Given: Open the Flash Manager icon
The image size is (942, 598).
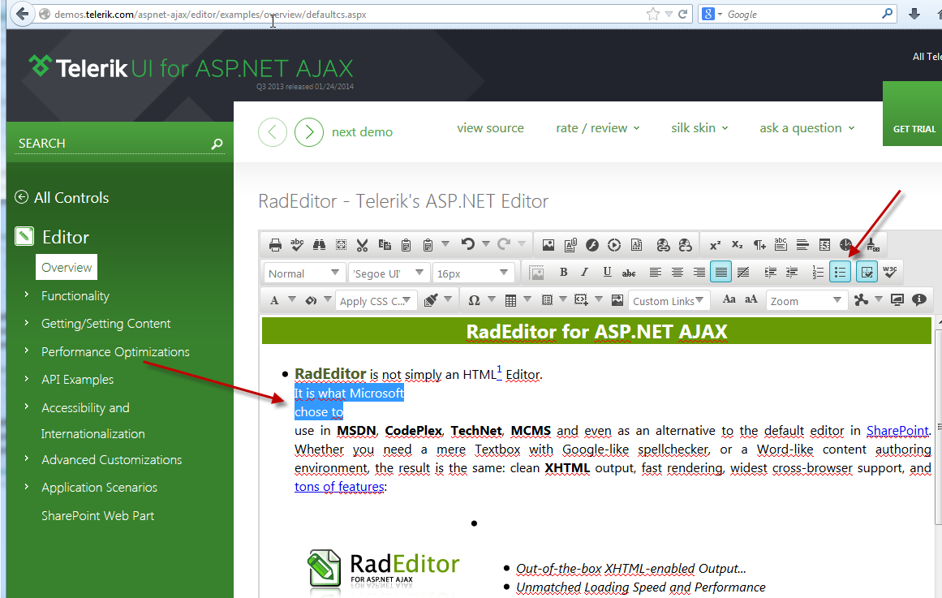Looking at the screenshot, I should (591, 244).
